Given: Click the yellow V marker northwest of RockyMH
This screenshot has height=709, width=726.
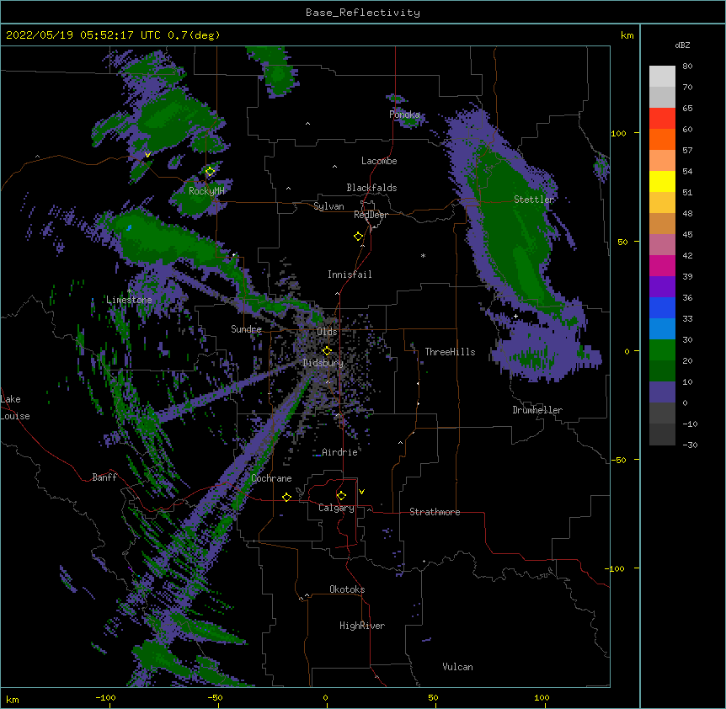Looking at the screenshot, I should coord(147,155).
